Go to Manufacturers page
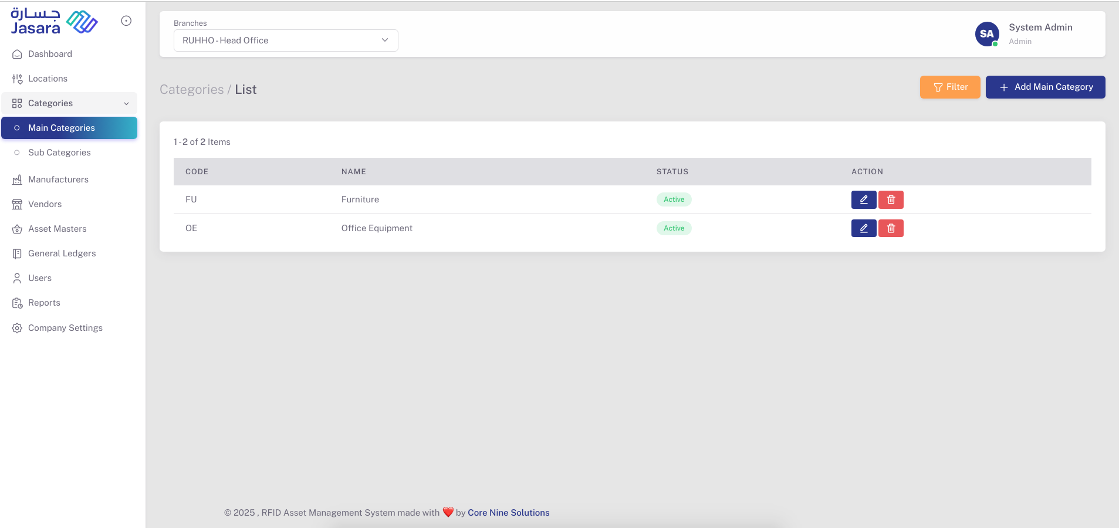Viewport: 1119px width, 528px height. coord(58,180)
